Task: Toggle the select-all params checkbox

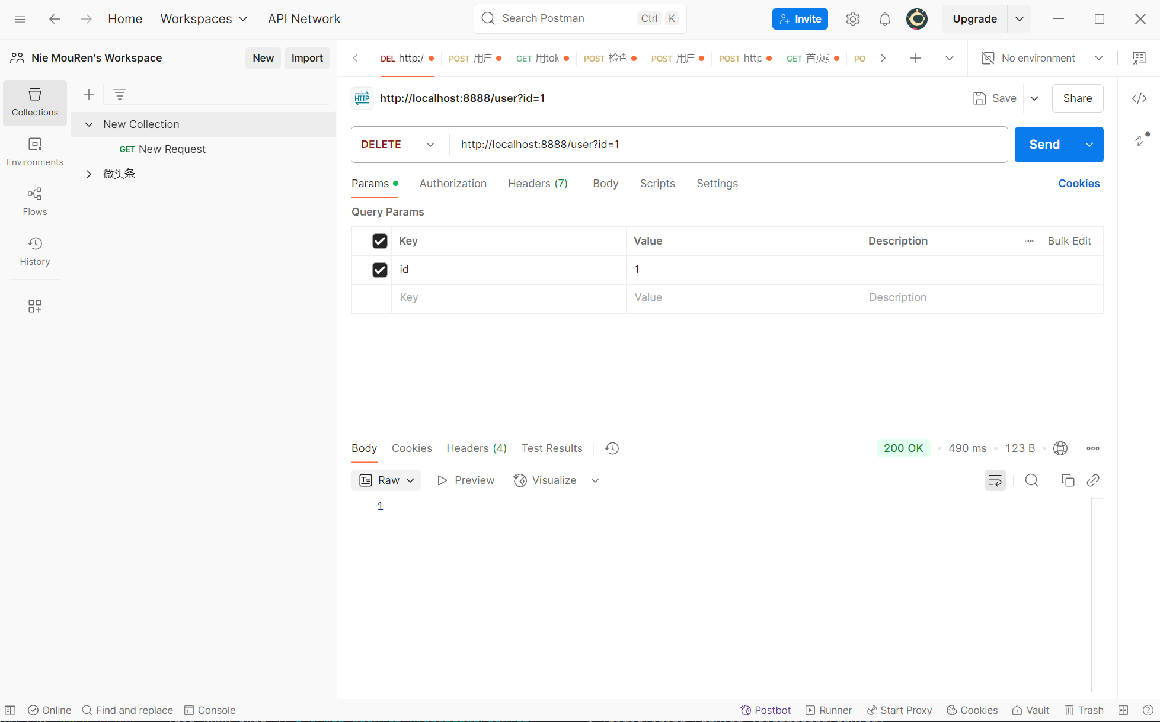Action: coord(380,241)
